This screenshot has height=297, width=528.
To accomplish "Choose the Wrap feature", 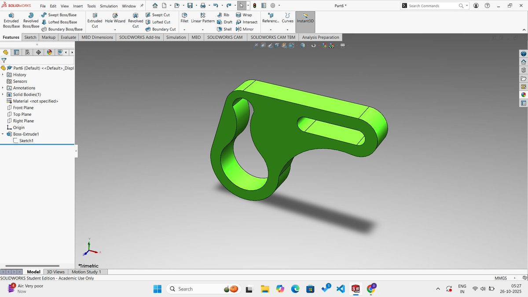I will pyautogui.click(x=244, y=15).
